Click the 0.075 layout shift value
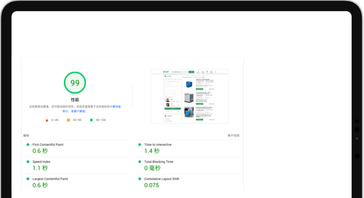The image size is (364, 198). [152, 185]
